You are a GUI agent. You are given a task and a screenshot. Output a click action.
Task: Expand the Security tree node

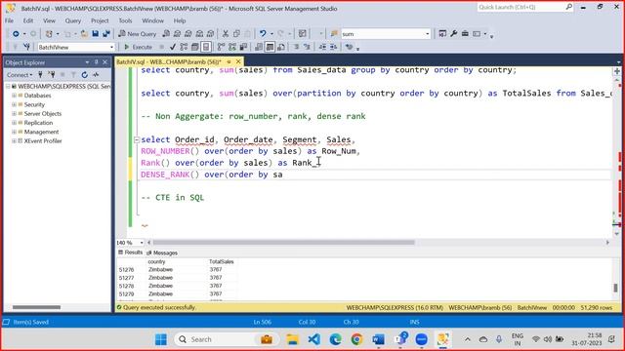[14, 104]
